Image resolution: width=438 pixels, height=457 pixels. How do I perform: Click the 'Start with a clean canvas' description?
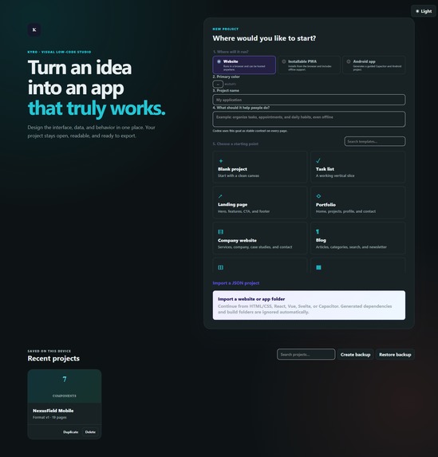click(x=239, y=175)
